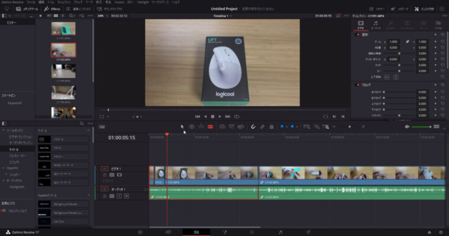Select the Inspector Video tab
Viewport: 449px width, 236px height.
coord(361,25)
